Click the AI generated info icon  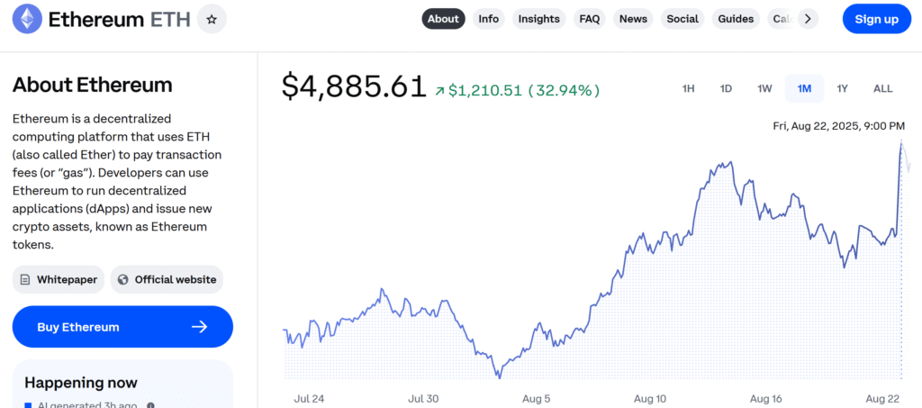click(x=150, y=406)
